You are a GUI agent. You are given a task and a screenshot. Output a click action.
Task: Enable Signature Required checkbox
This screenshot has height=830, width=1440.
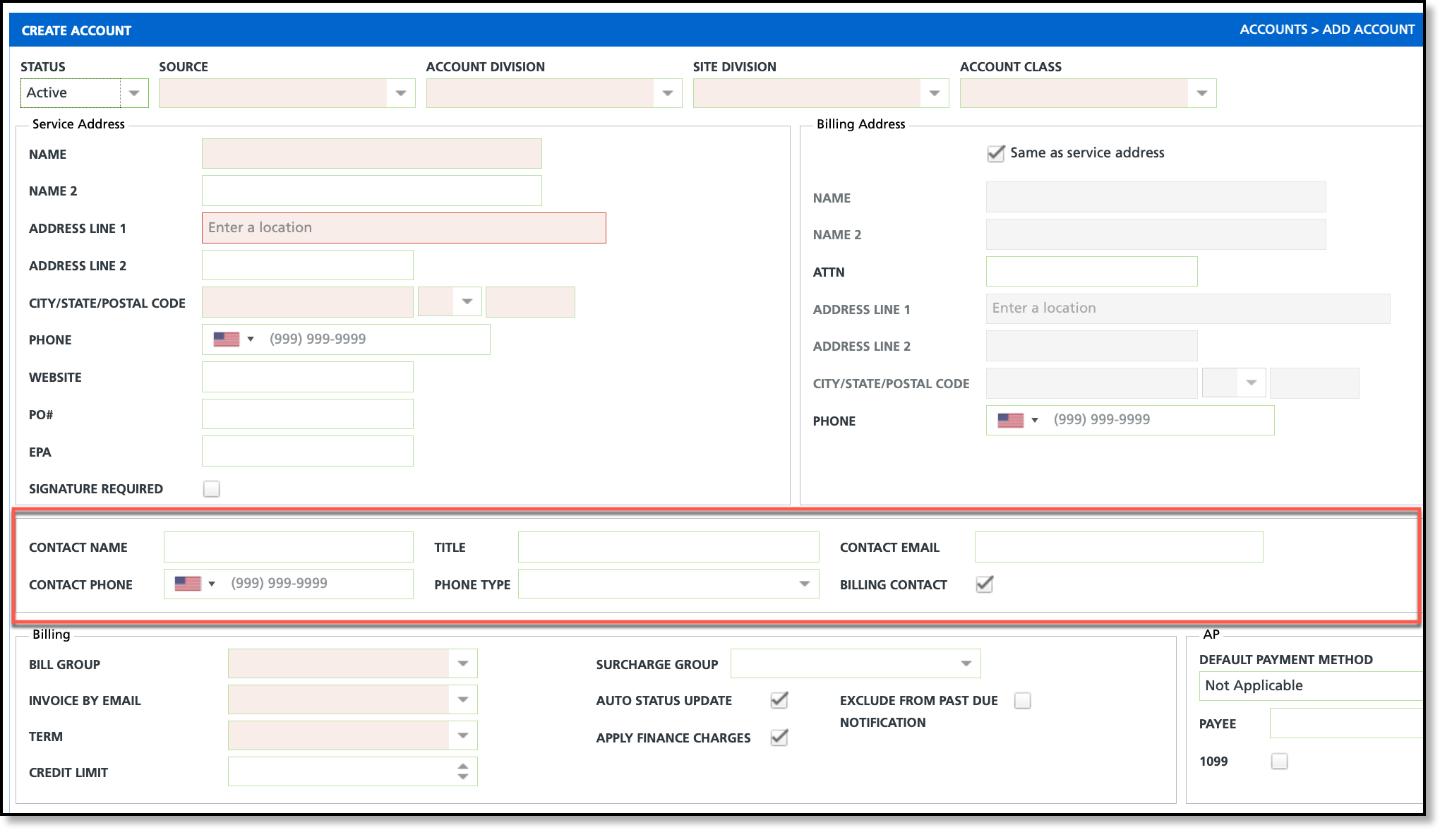(211, 489)
